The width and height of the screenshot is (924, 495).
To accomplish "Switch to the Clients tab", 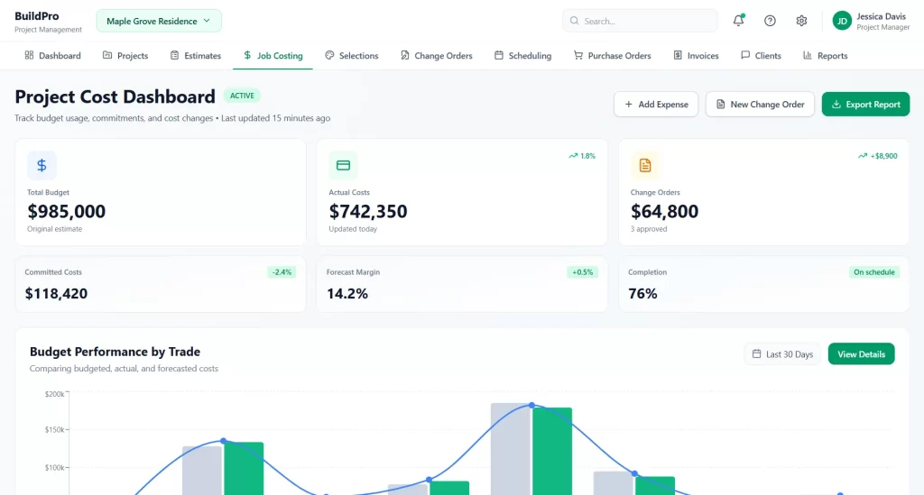I will click(761, 55).
